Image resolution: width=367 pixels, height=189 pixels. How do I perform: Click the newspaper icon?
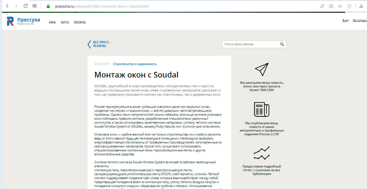click(262, 109)
